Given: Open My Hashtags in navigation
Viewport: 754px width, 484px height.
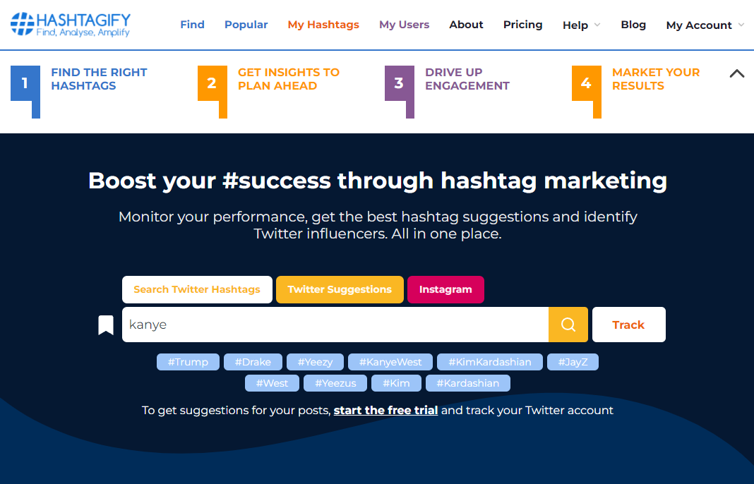Looking at the screenshot, I should click(323, 25).
